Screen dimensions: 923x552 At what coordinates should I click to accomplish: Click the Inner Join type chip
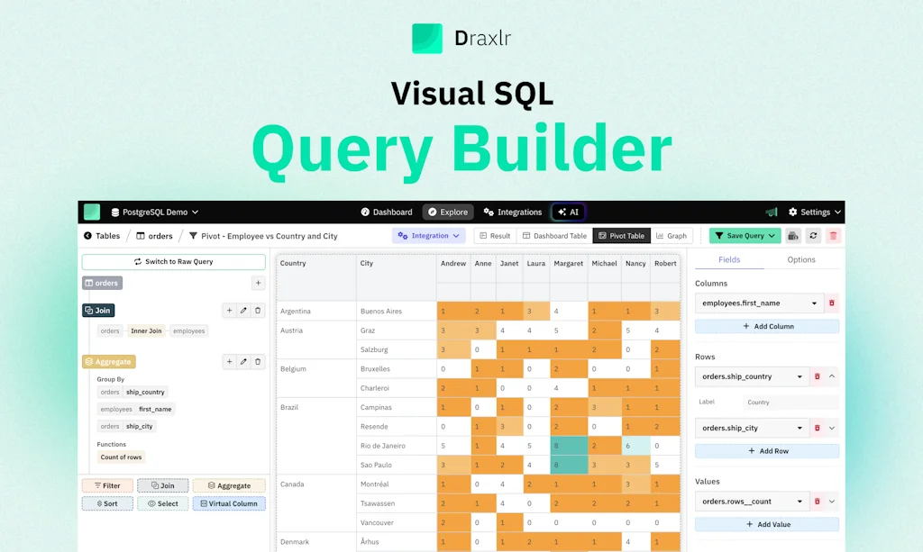(146, 331)
